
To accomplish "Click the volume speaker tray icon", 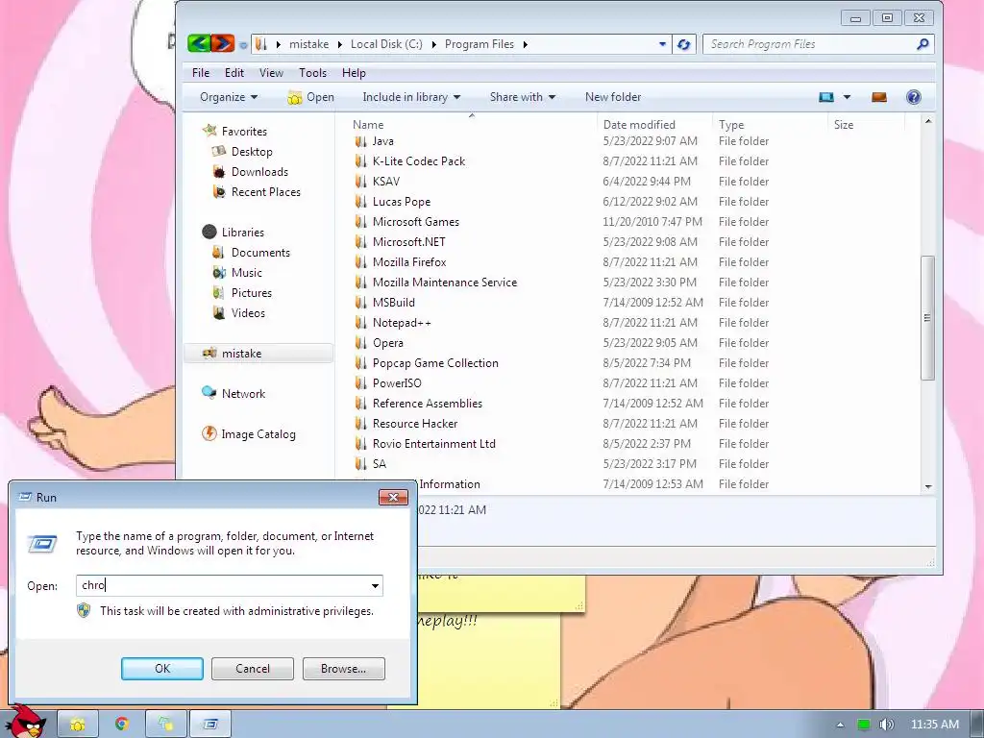I will (x=886, y=725).
